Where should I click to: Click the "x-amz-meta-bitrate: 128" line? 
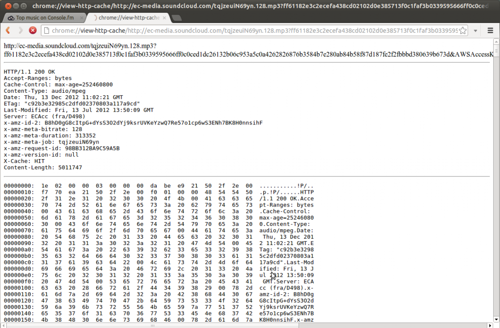click(43, 129)
